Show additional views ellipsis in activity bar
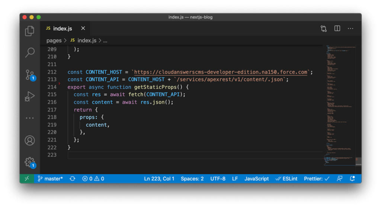The height and width of the screenshot is (209, 381). point(30,118)
